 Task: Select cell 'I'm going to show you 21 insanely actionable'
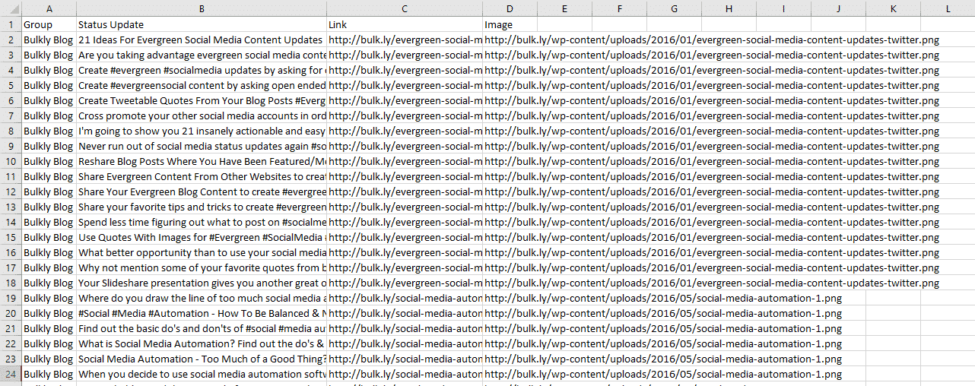(x=202, y=131)
